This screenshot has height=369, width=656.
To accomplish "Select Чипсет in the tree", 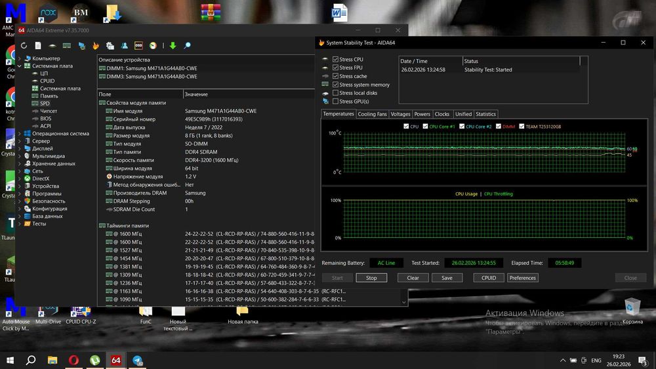I will [x=49, y=111].
